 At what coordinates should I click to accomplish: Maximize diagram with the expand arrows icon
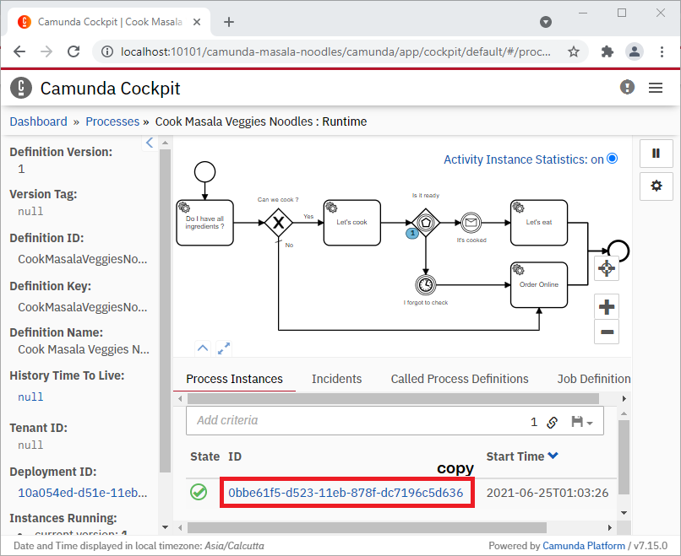click(x=224, y=348)
